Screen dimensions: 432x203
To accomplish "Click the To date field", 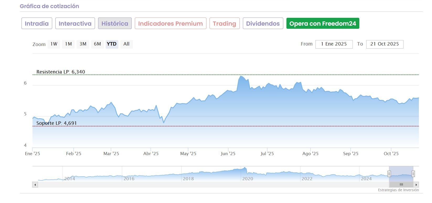I will (x=385, y=44).
